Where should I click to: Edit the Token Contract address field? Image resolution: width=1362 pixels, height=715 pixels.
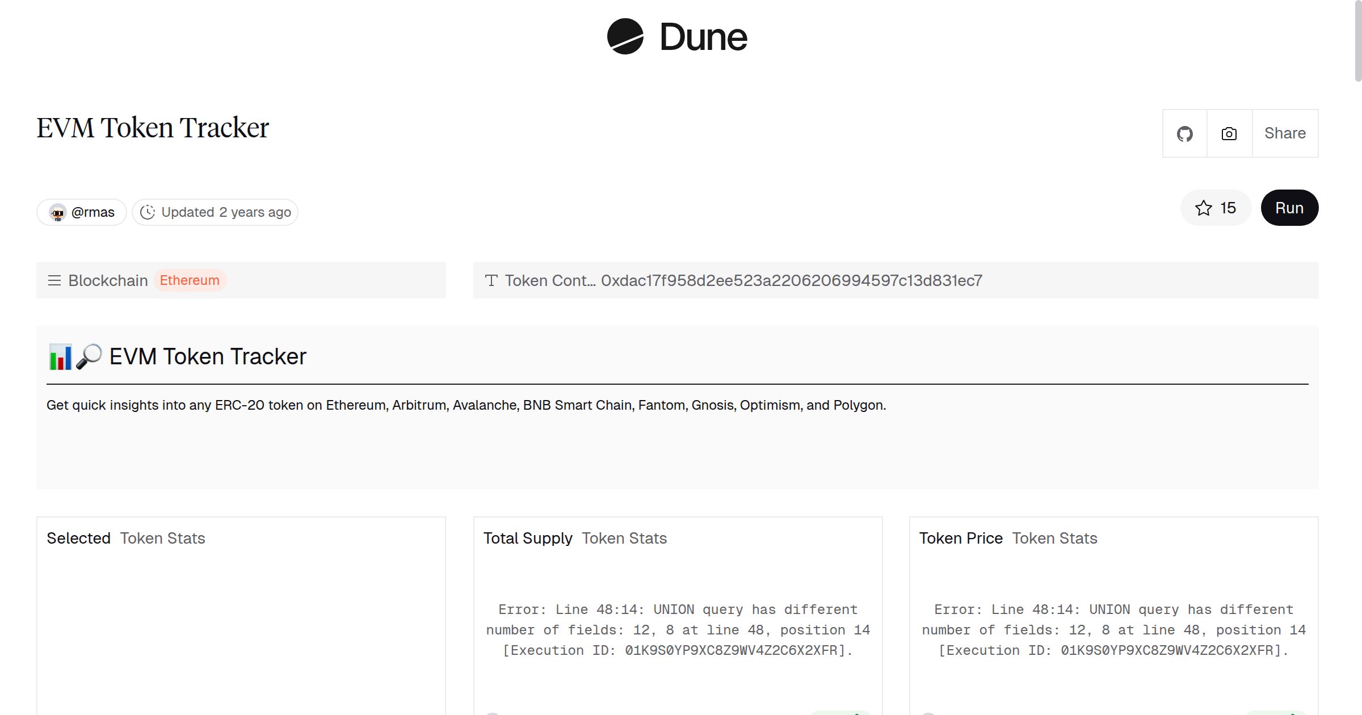[x=791, y=280]
